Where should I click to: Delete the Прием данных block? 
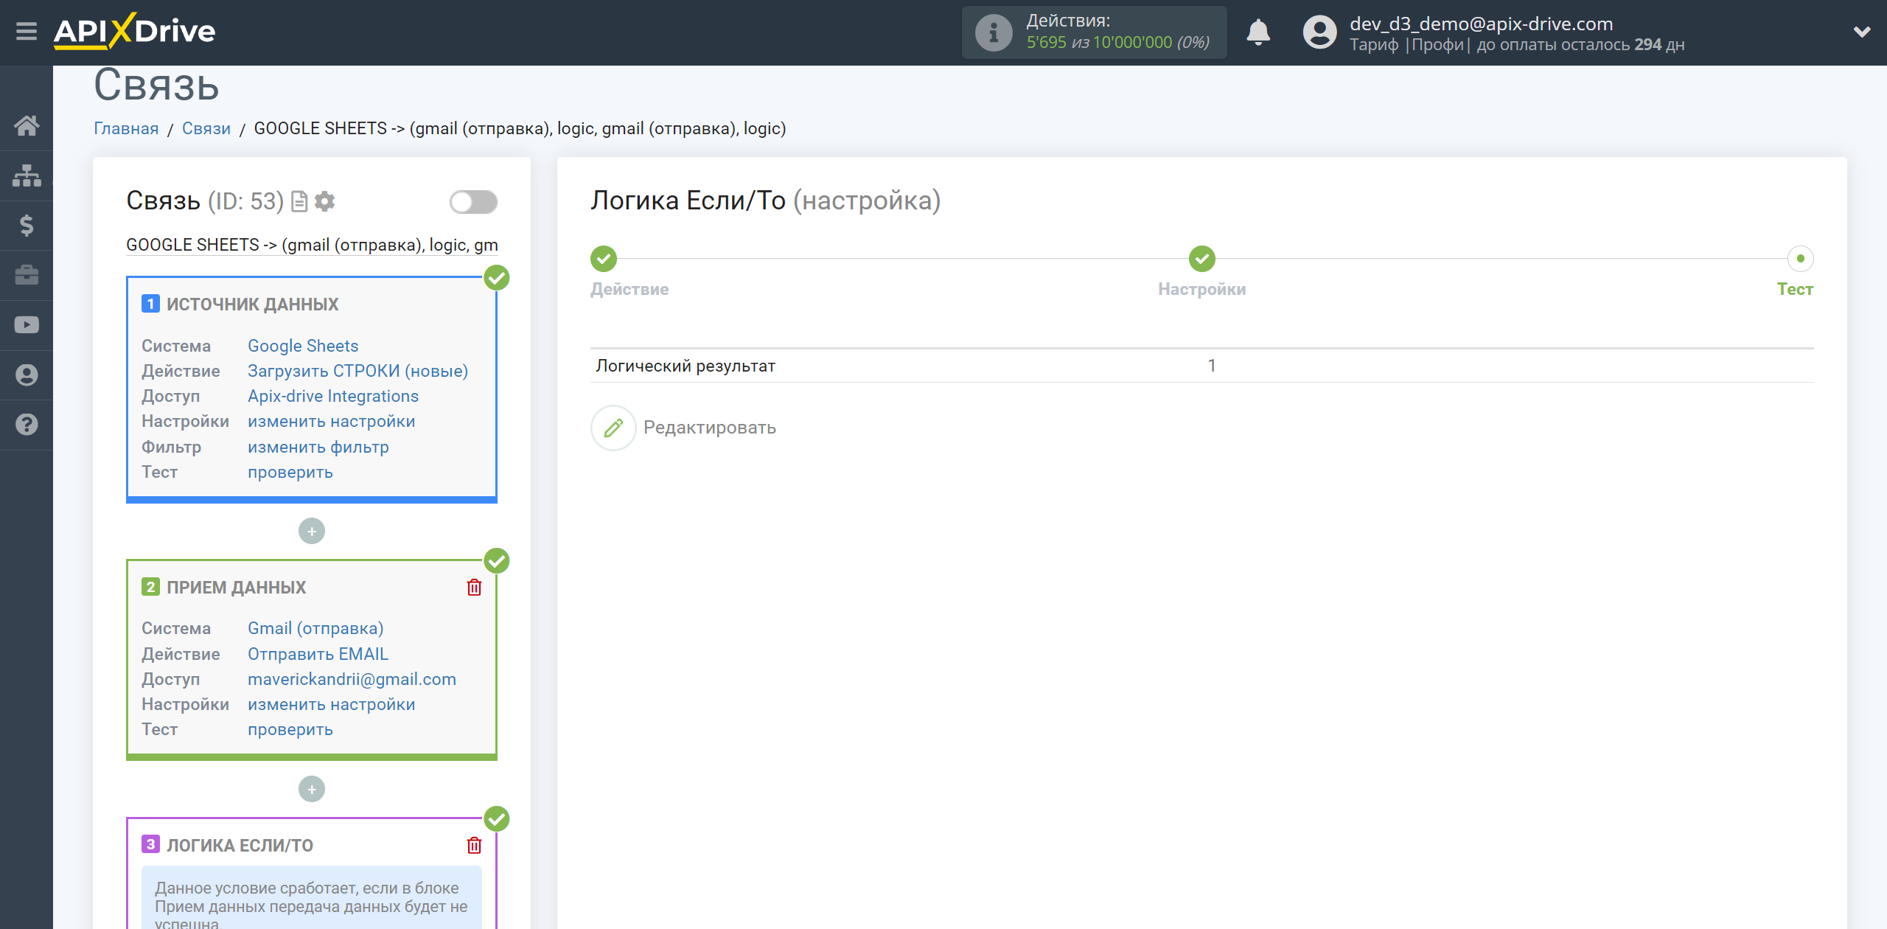click(474, 587)
